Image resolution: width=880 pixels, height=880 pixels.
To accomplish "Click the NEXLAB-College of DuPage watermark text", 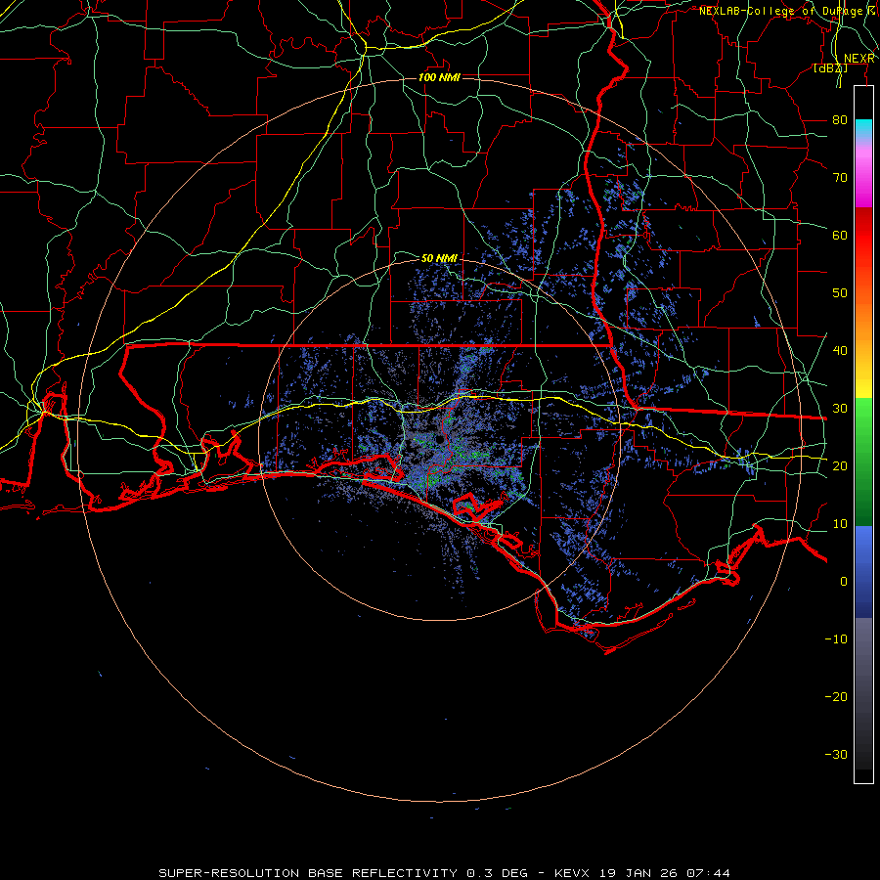I will click(788, 11).
